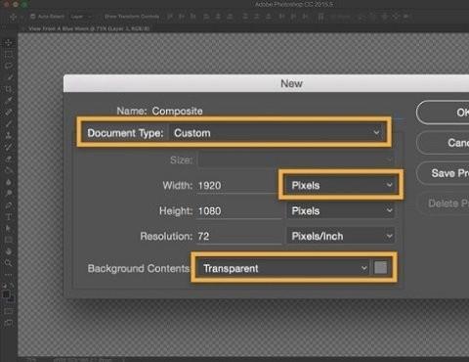The height and width of the screenshot is (362, 469).
Task: Open the Document Type dropdown
Action: [277, 133]
